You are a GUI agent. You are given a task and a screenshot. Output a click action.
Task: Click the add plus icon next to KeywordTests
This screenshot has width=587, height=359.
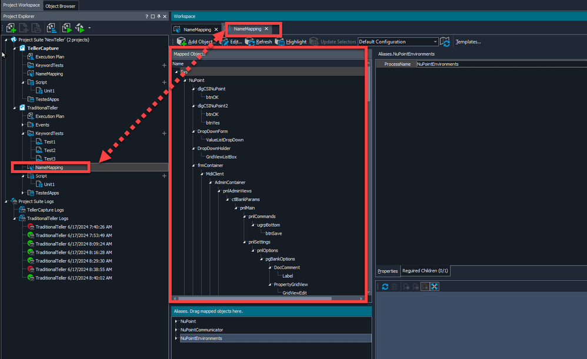pyautogui.click(x=164, y=65)
